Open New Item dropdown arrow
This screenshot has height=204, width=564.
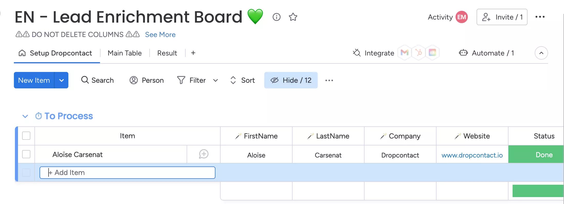click(x=61, y=80)
